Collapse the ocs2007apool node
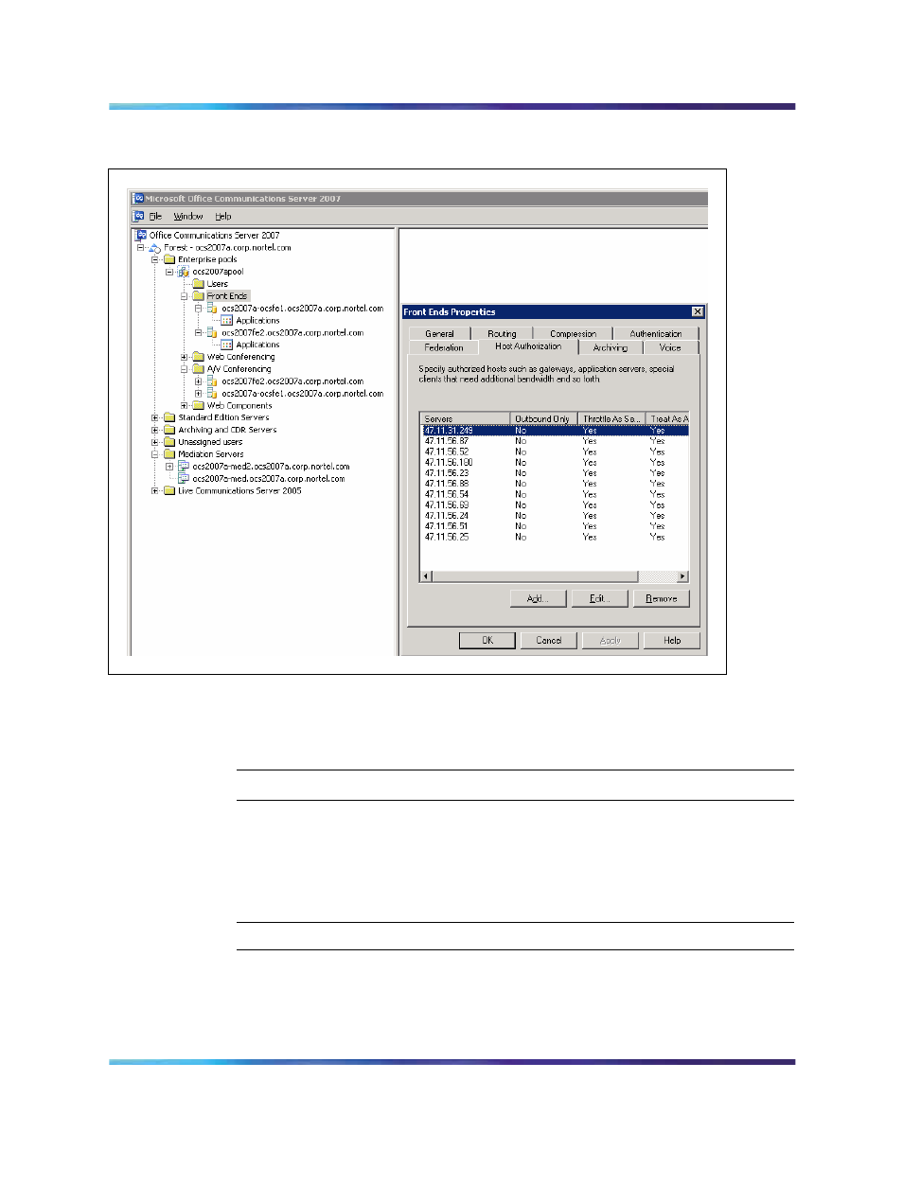 click(x=169, y=272)
